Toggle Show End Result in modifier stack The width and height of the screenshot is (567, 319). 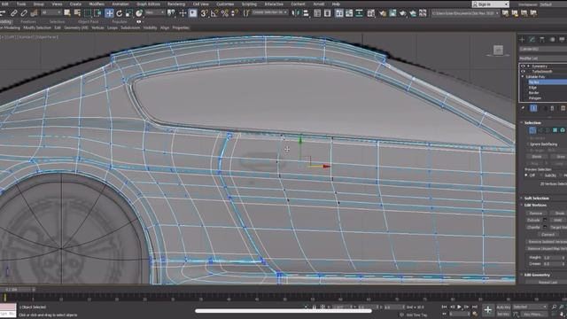[533, 108]
